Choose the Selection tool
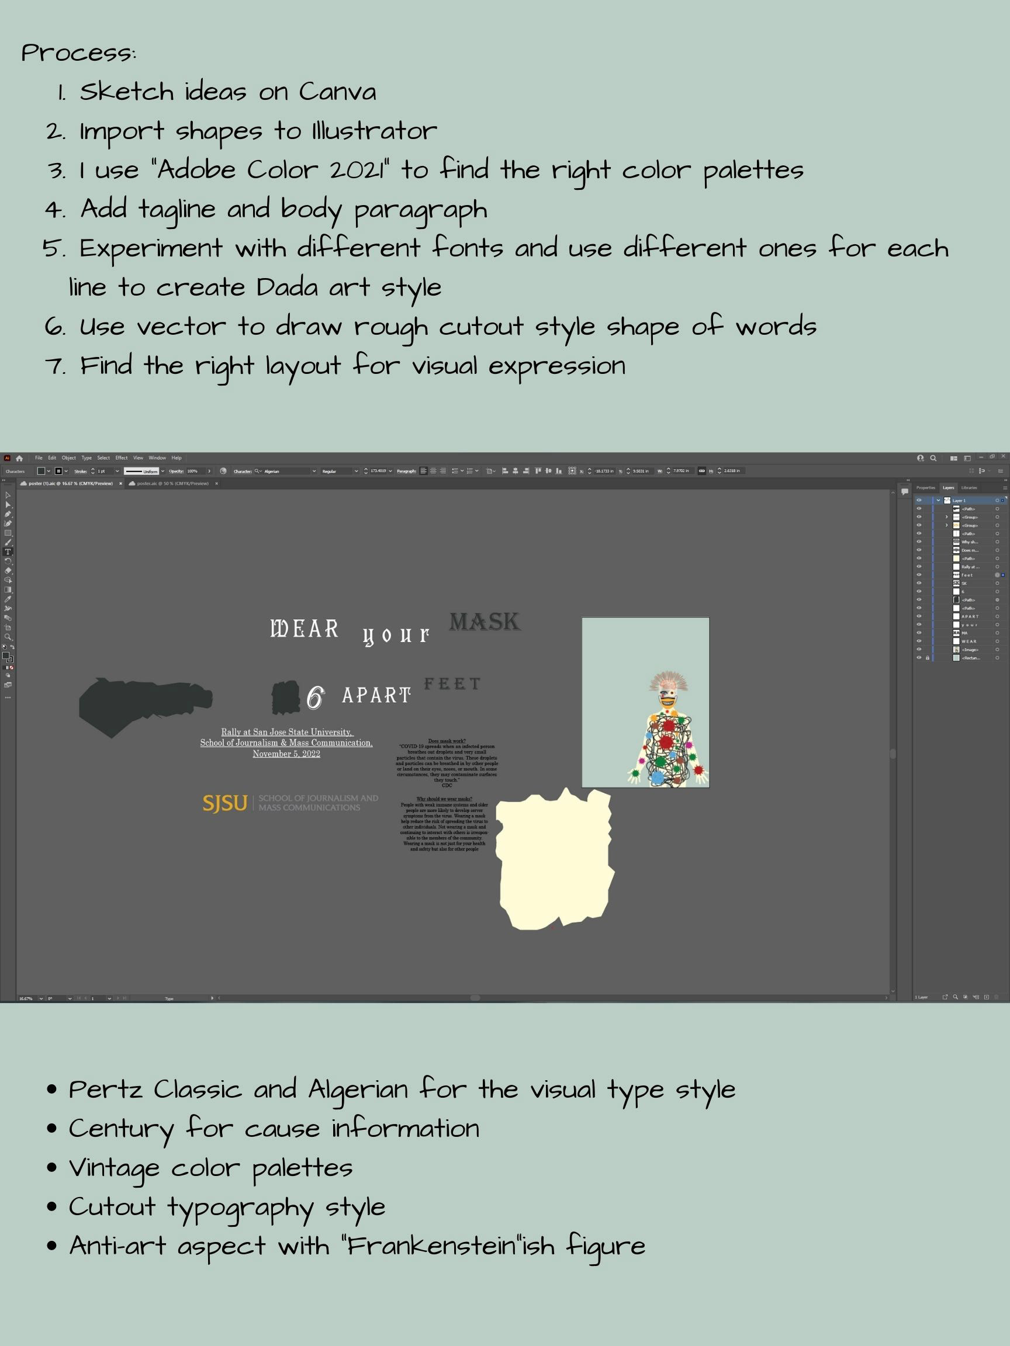Image resolution: width=1010 pixels, height=1346 pixels. (x=9, y=496)
